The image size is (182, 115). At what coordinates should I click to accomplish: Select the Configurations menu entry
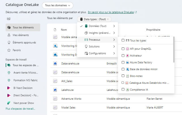97,53
